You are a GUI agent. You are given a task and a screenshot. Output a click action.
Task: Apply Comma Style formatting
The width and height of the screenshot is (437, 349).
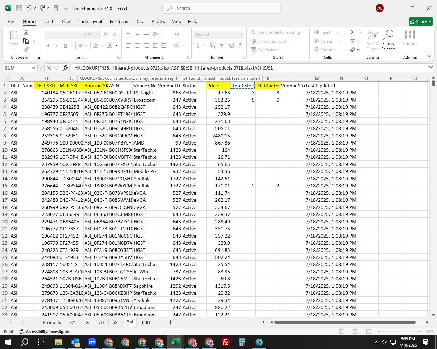tap(222, 45)
